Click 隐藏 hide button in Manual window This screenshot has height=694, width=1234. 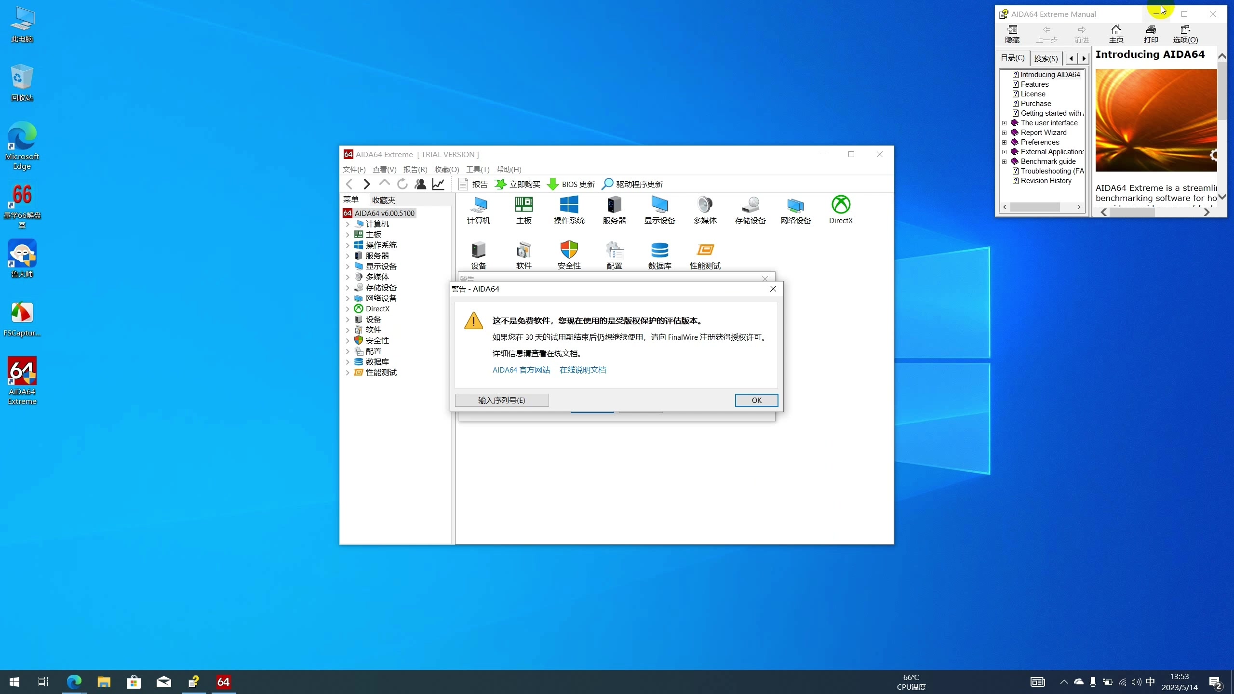pos(1012,34)
